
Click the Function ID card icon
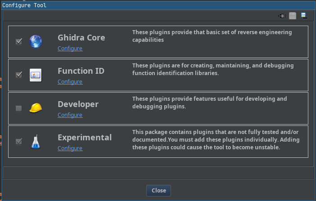[36, 75]
